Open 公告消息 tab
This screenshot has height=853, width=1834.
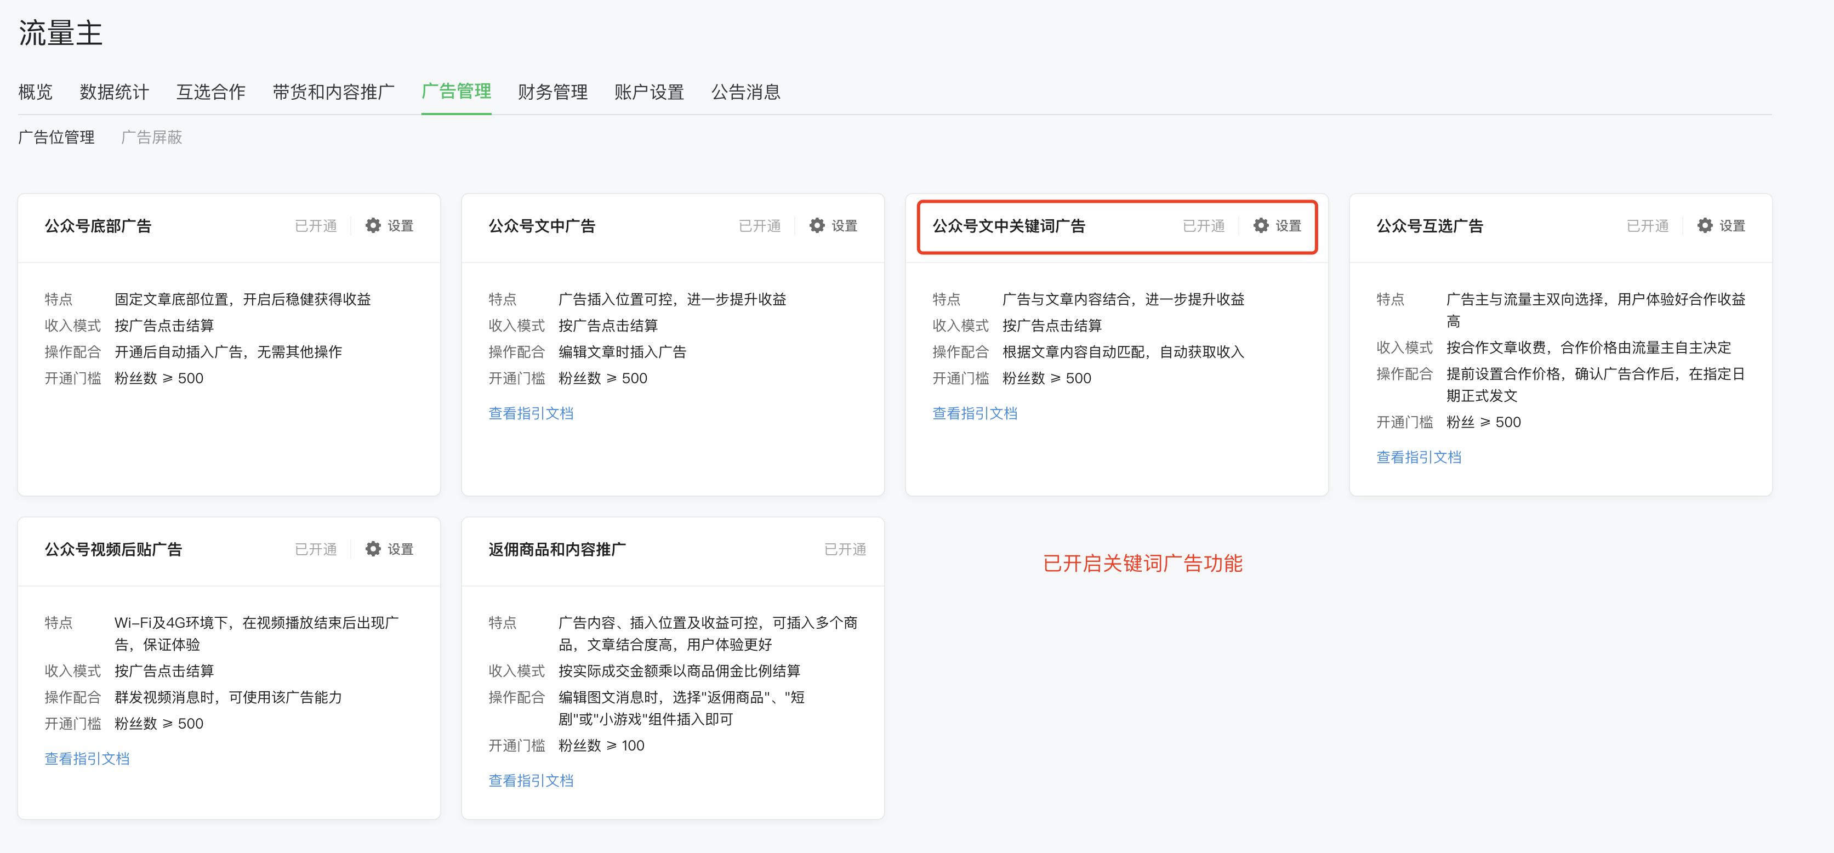click(x=745, y=92)
